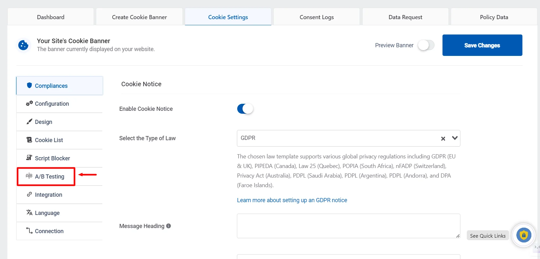Open the Configuration settings section
Image resolution: width=540 pixels, height=259 pixels.
pos(59,104)
